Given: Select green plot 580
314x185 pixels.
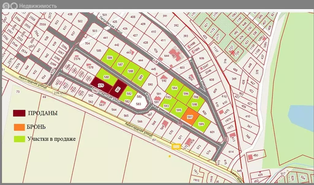Looking at the screenshot, I should (106, 77).
